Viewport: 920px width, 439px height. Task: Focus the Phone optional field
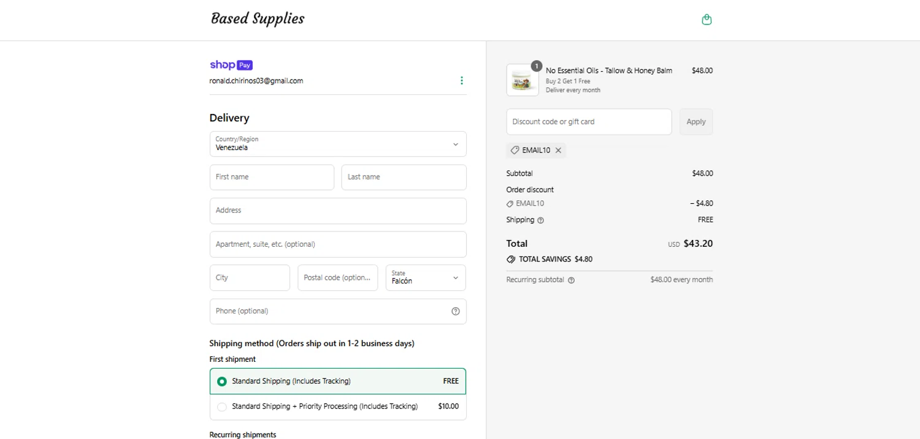pyautogui.click(x=338, y=311)
